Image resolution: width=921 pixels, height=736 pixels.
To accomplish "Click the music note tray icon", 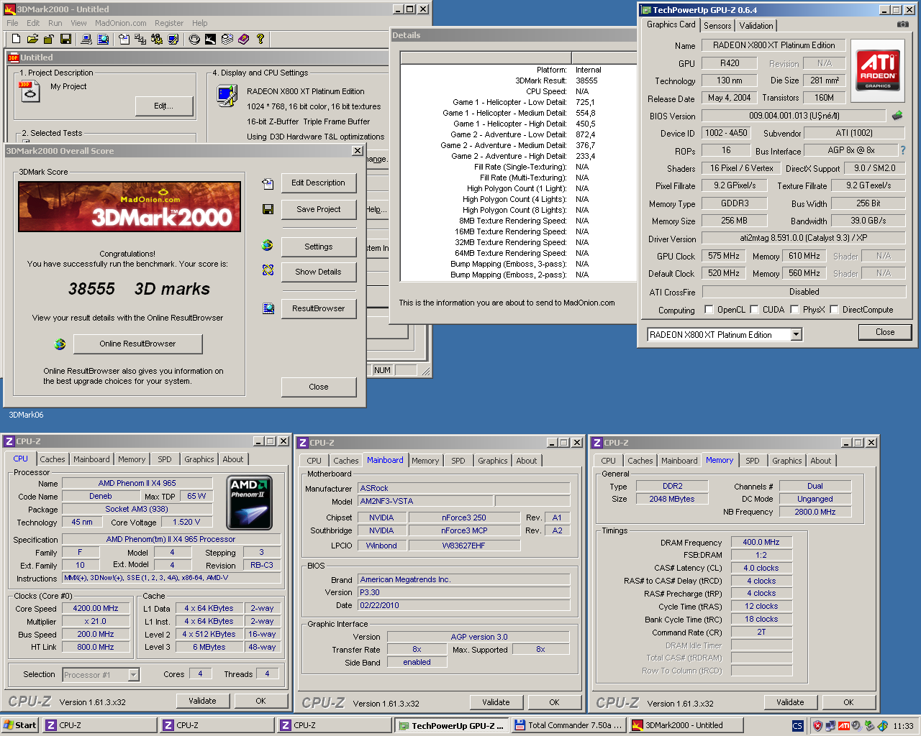I will click(882, 725).
